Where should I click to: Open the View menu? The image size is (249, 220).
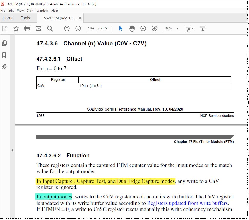20,11
